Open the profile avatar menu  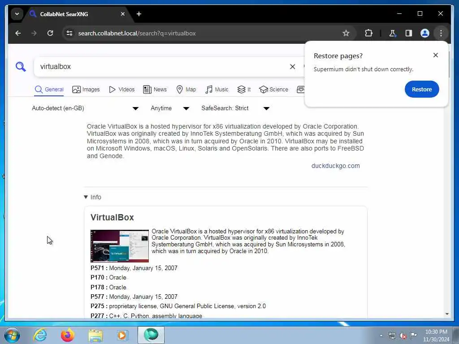[x=425, y=33]
